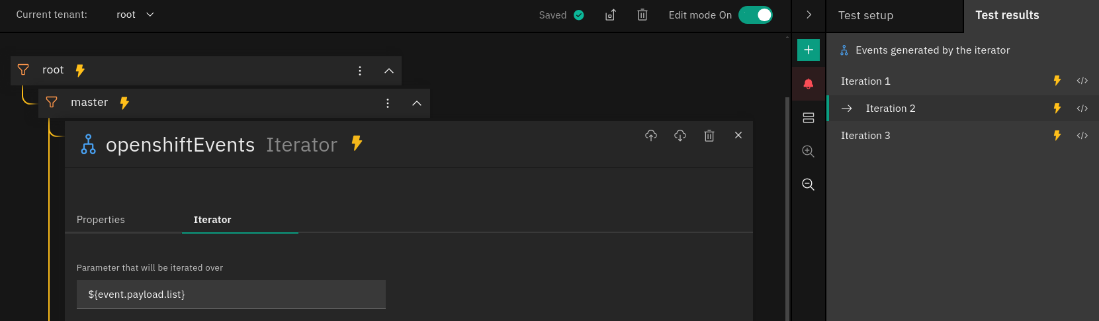This screenshot has width=1099, height=321.
Task: Click the export icon next to Saved
Action: coord(610,15)
